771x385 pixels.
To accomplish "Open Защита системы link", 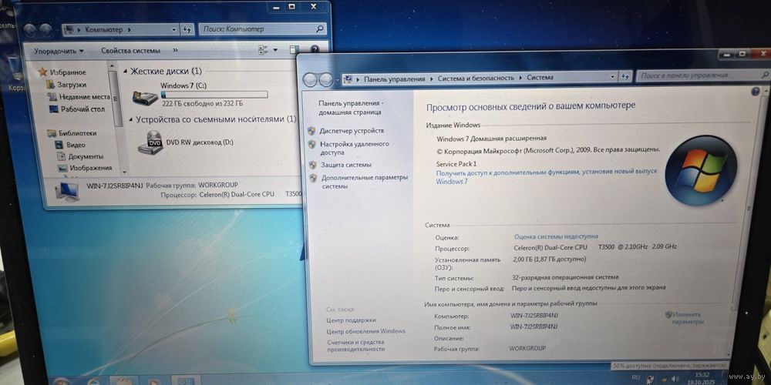I will tap(345, 165).
